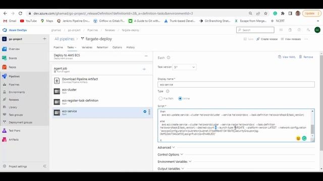
Task: Open Releases under Pipelines
Action: [x=14, y=100]
